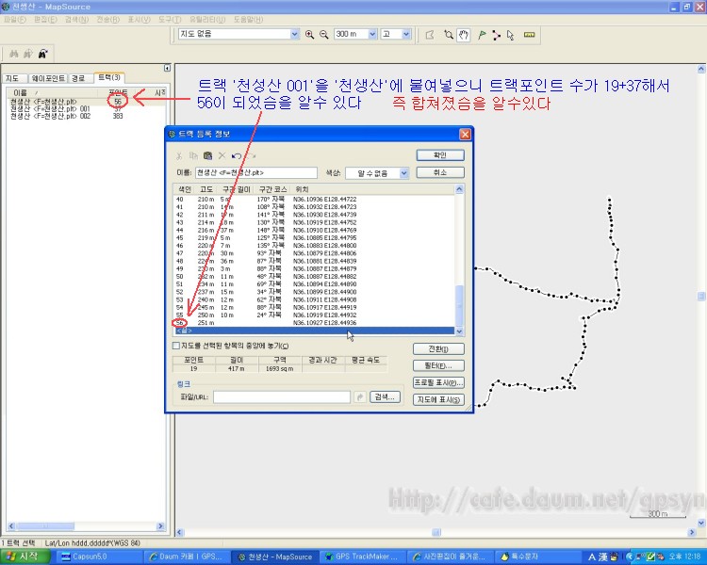This screenshot has height=565, width=707.
Task: Click Undo icon in track dialog
Action: pyautogui.click(x=237, y=156)
